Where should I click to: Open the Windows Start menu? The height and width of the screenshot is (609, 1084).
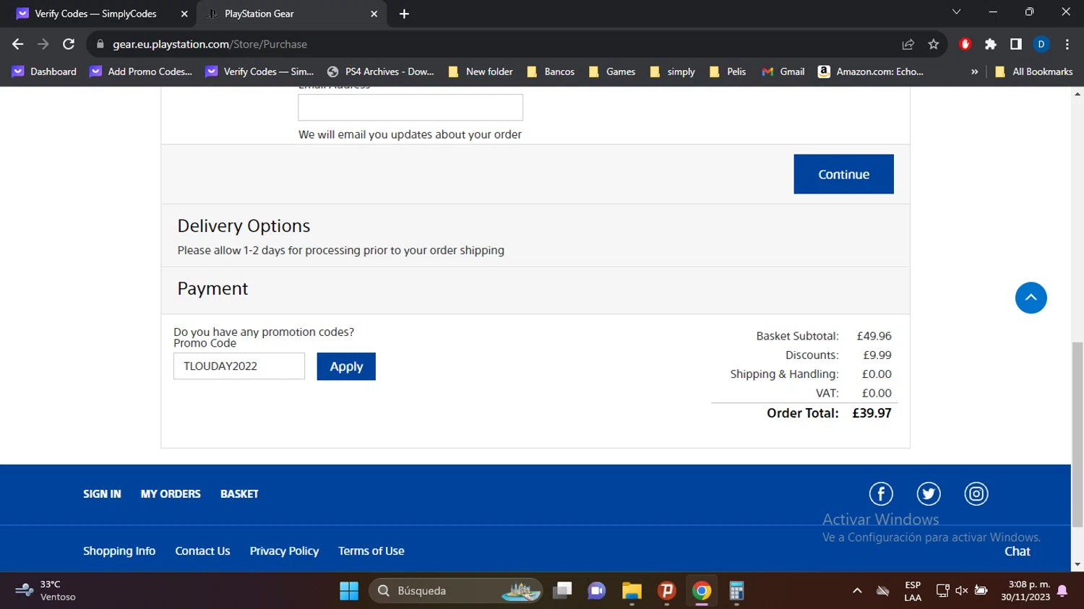coord(349,591)
